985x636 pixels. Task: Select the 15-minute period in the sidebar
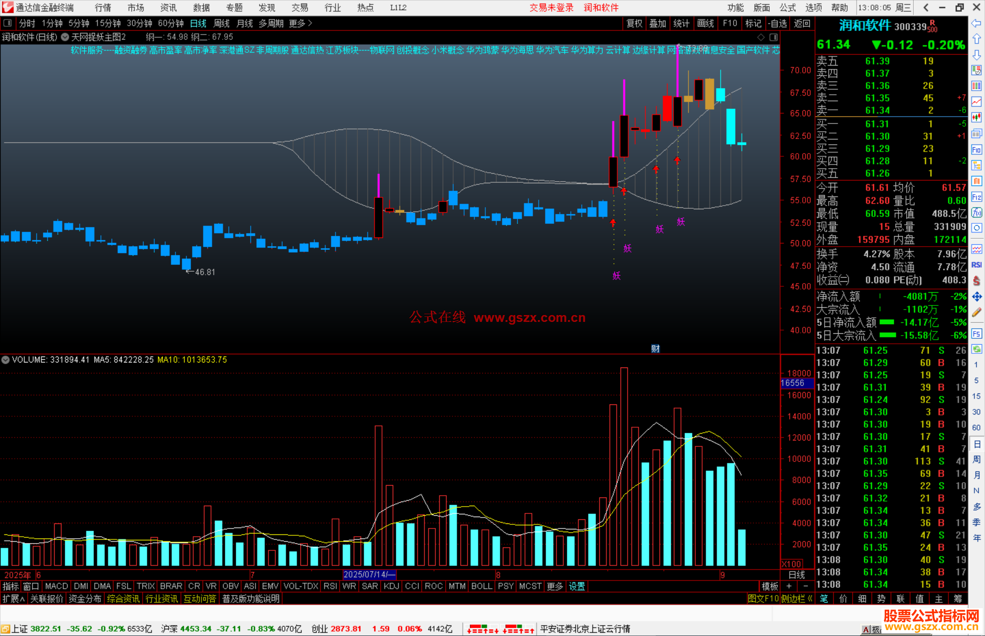pyautogui.click(x=976, y=396)
